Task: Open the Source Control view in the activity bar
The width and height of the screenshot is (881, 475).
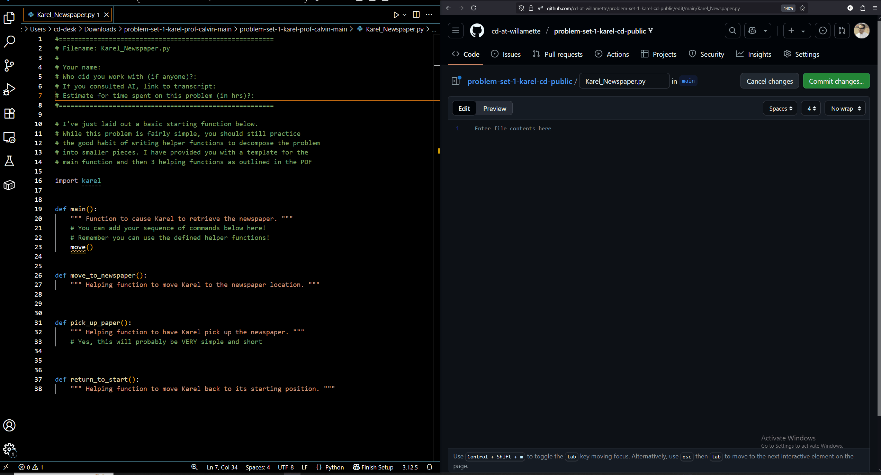Action: [9, 65]
